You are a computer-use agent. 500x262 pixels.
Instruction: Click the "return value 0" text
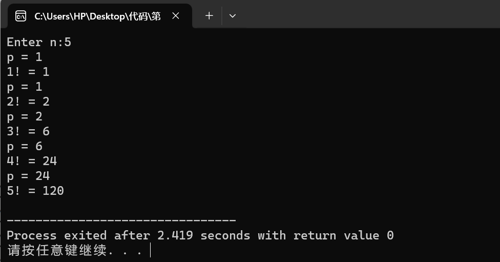344,235
